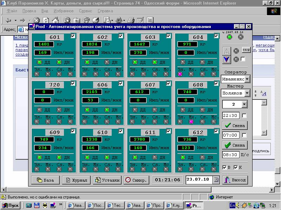
Task: Expand the Мастер dropdown showing Поляков
Action: [247, 93]
